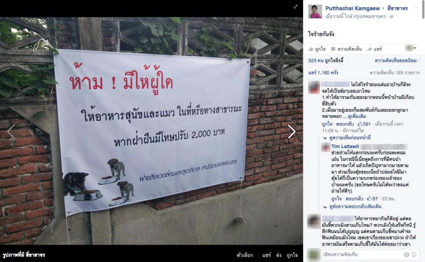425x262 pixels.
Task: Go to previous photo with left arrow
Action: point(11,132)
